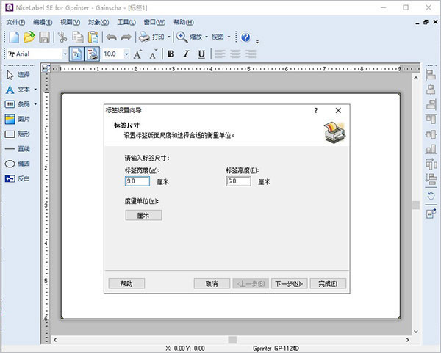
Task: Align text right
Action: [251, 54]
